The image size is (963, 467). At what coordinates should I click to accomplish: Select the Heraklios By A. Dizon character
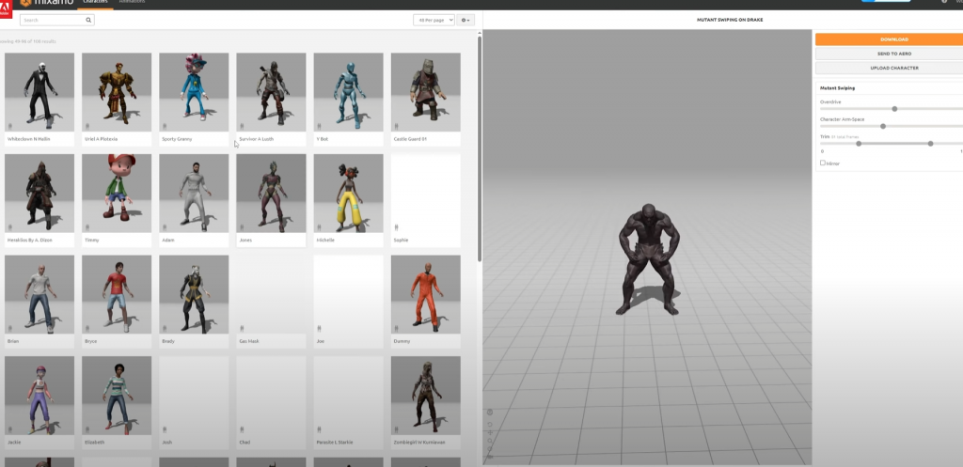pyautogui.click(x=39, y=200)
